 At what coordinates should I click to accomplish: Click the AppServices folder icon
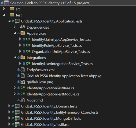tap(23, 33)
